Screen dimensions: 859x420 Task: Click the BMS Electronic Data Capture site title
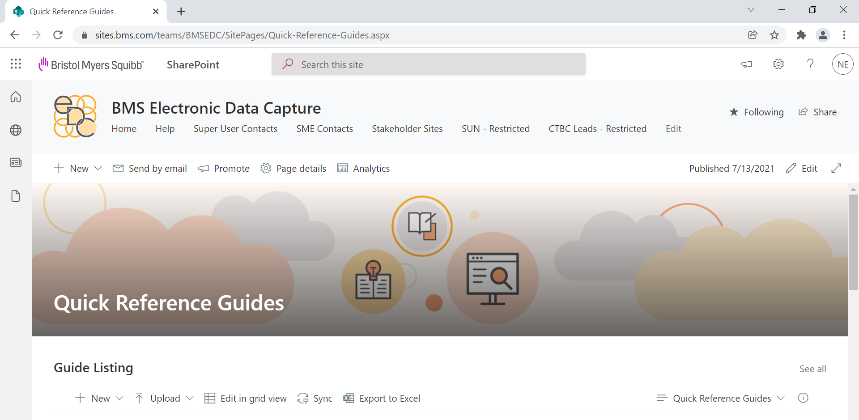coord(216,108)
